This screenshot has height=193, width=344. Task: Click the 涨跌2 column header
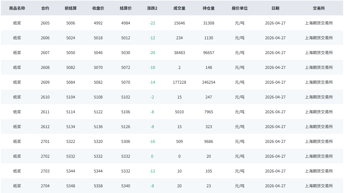pyautogui.click(x=152, y=8)
